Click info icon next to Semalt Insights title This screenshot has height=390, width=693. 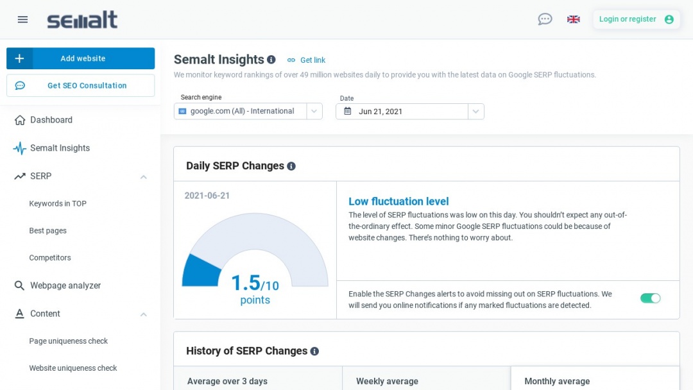[271, 60]
